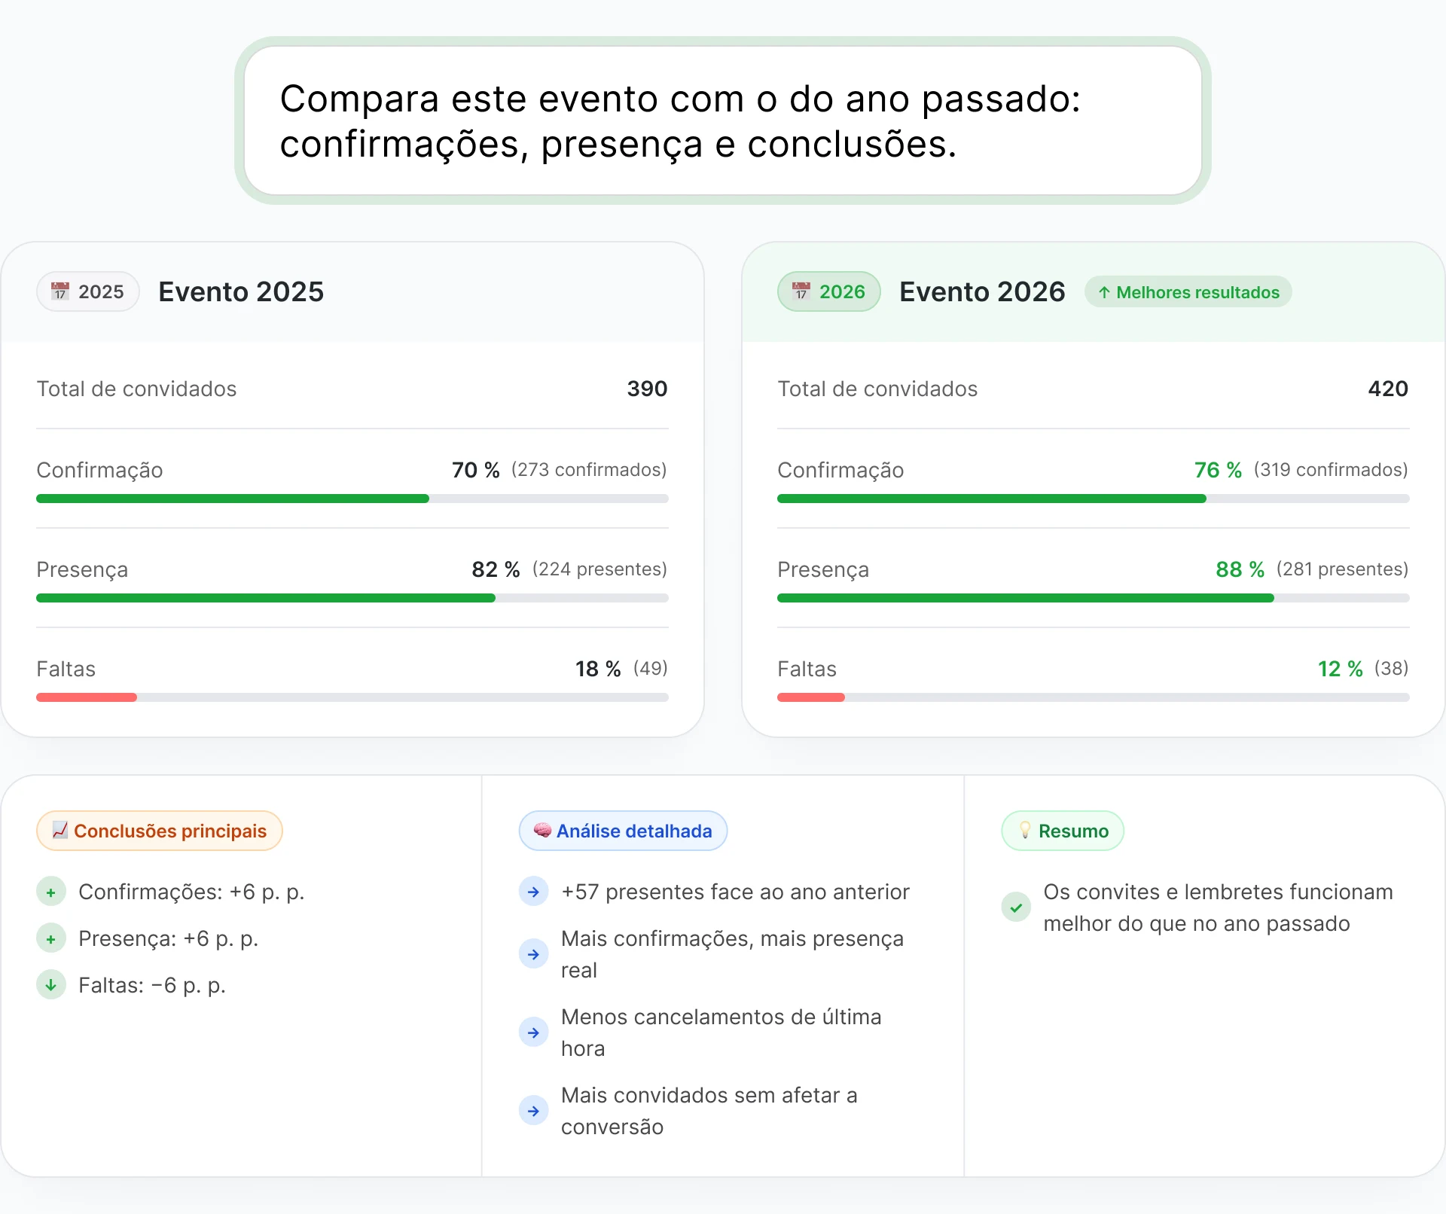Screen dimensions: 1446x1214
Task: Click the chart icon in Conclusões principais
Action: [60, 830]
